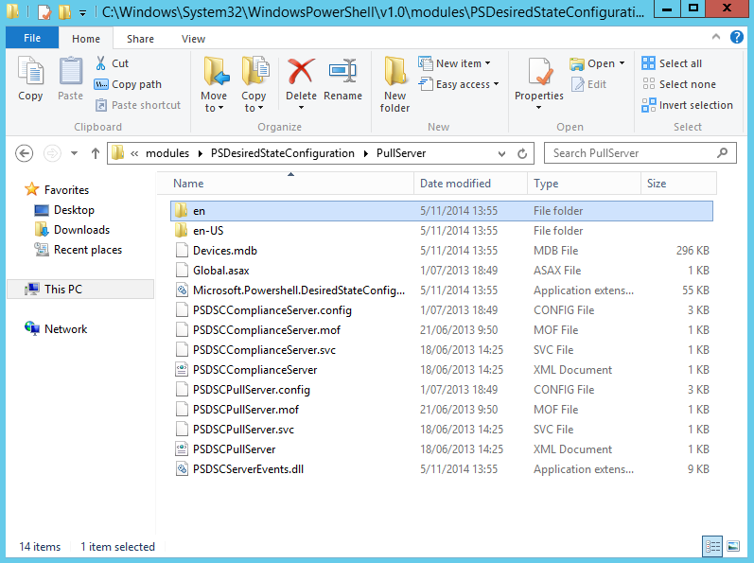Collapse the ribbon with chevron
The width and height of the screenshot is (754, 563).
tap(716, 37)
